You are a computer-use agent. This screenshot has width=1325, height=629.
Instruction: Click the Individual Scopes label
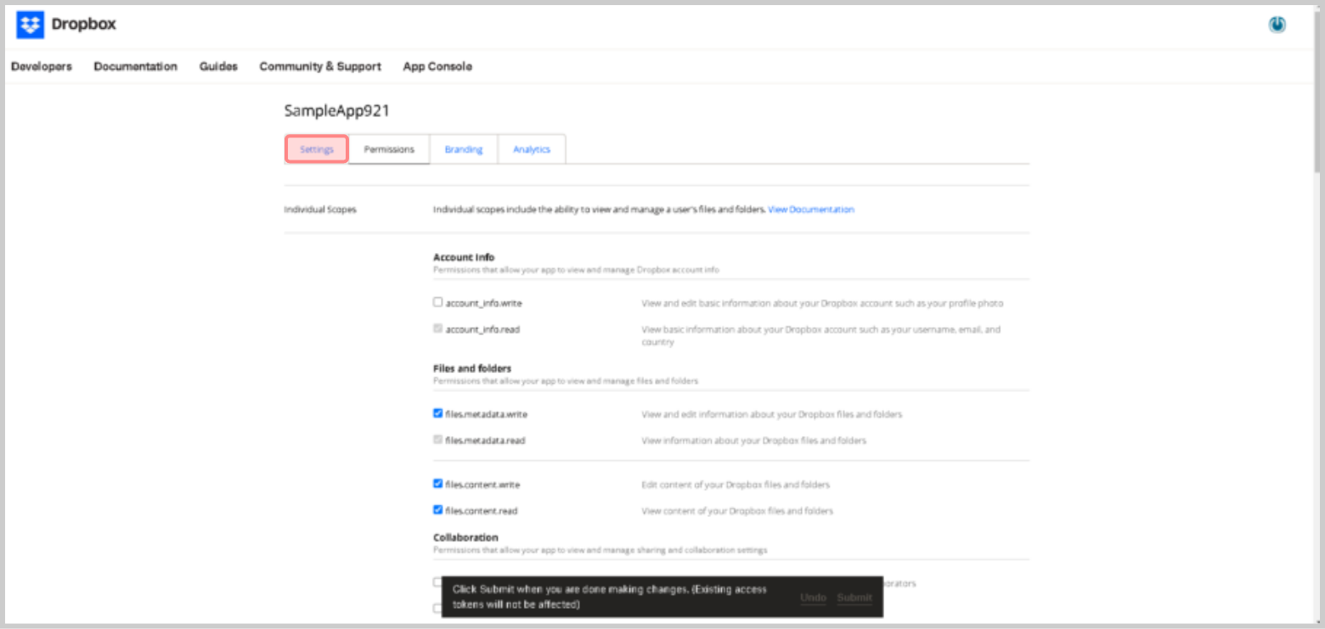tap(320, 210)
